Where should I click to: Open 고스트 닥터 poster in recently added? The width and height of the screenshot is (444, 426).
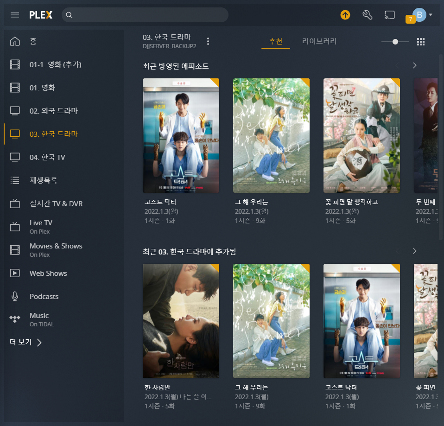pos(362,321)
